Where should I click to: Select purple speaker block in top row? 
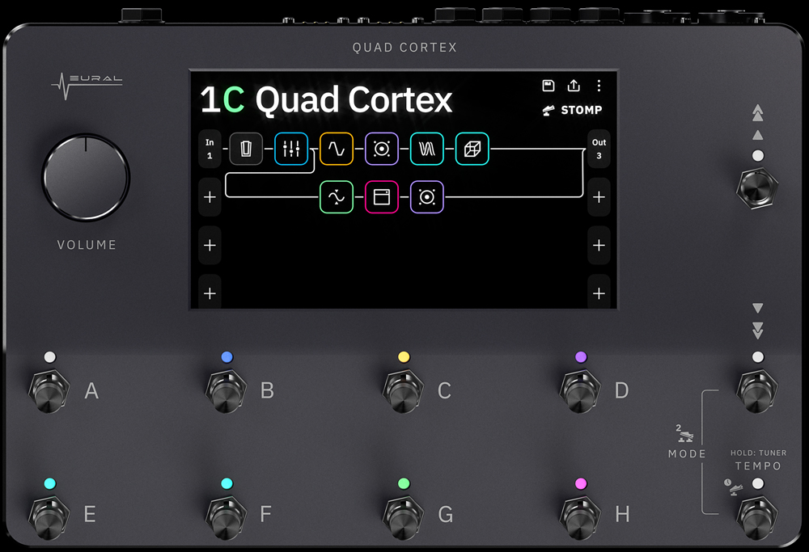click(x=382, y=149)
